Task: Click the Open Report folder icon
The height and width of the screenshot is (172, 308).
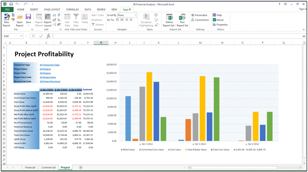Action: click(x=20, y=17)
